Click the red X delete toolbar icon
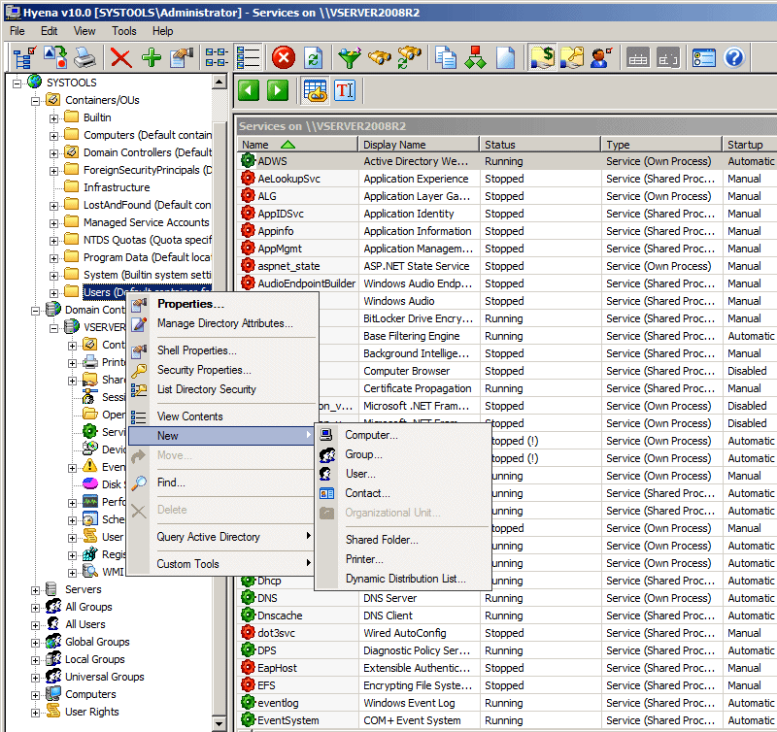This screenshot has height=732, width=777. (x=120, y=57)
